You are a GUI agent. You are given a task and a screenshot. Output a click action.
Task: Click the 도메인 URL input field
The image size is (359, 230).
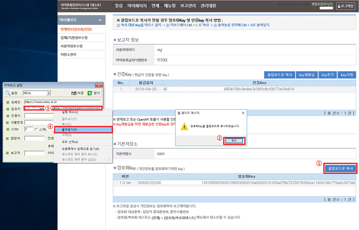tap(63, 102)
